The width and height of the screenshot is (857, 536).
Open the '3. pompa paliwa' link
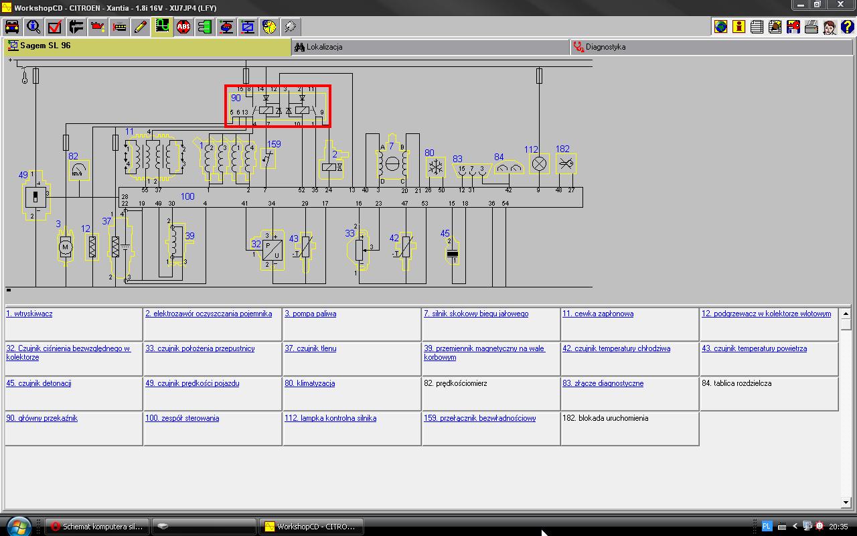(310, 314)
